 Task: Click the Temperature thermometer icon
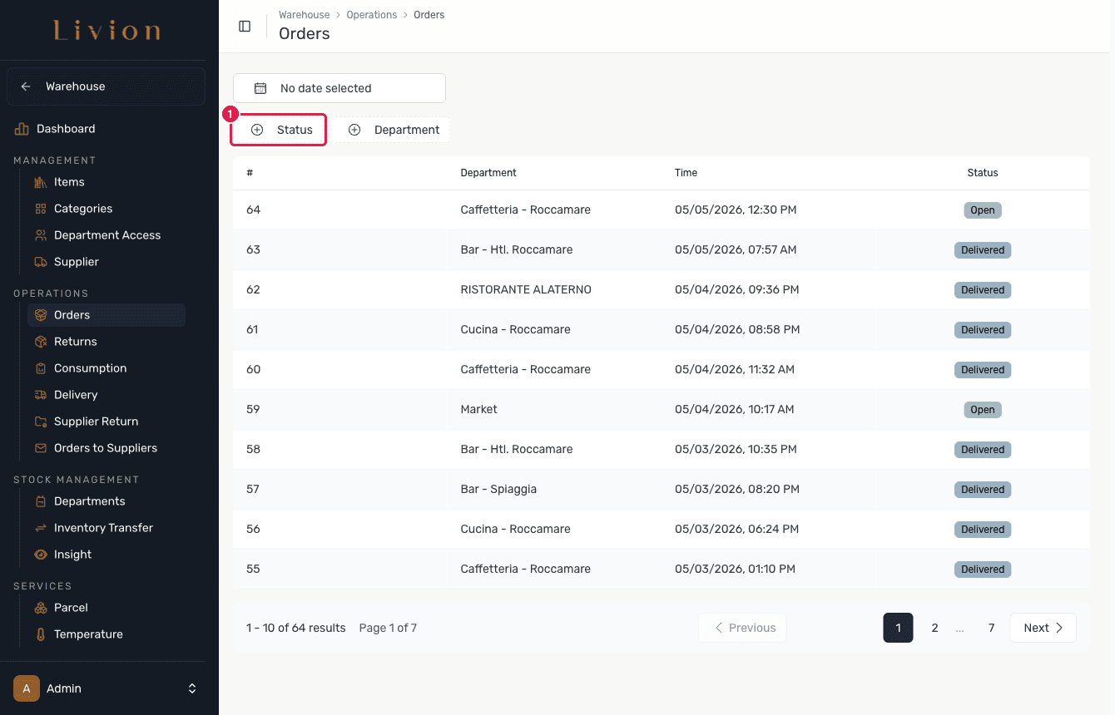[41, 634]
